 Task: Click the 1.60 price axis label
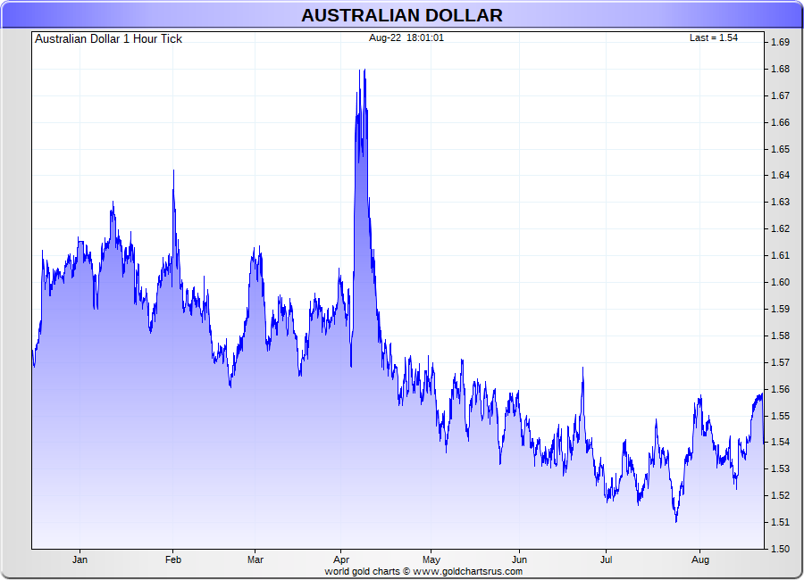[779, 282]
